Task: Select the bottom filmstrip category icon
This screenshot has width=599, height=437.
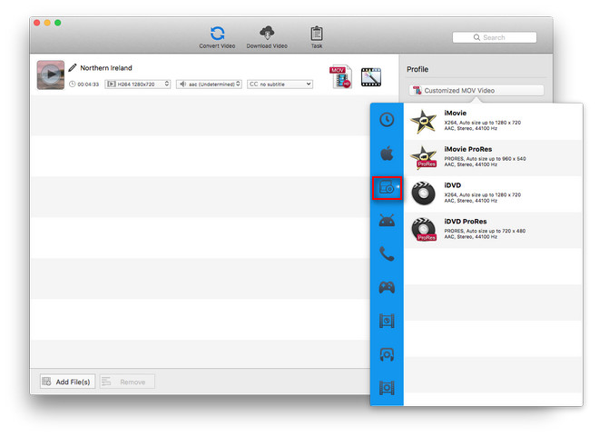Action: coord(387,388)
